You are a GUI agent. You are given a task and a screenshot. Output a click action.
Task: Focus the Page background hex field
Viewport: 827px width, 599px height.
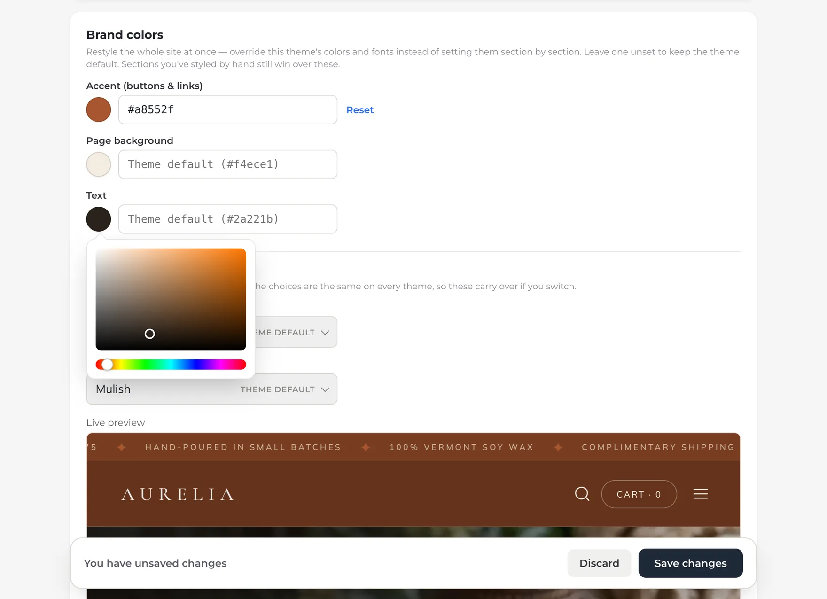[228, 164]
